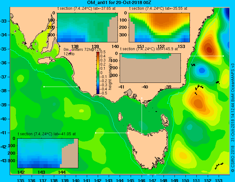The width and height of the screenshot is (235, 182).
Task: Click the vertical '© CSIRO 2018' copyright text
Action: [232, 158]
